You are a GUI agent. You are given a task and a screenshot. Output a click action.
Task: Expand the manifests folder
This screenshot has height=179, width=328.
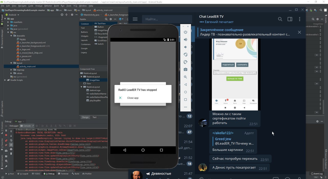(x=8, y=22)
